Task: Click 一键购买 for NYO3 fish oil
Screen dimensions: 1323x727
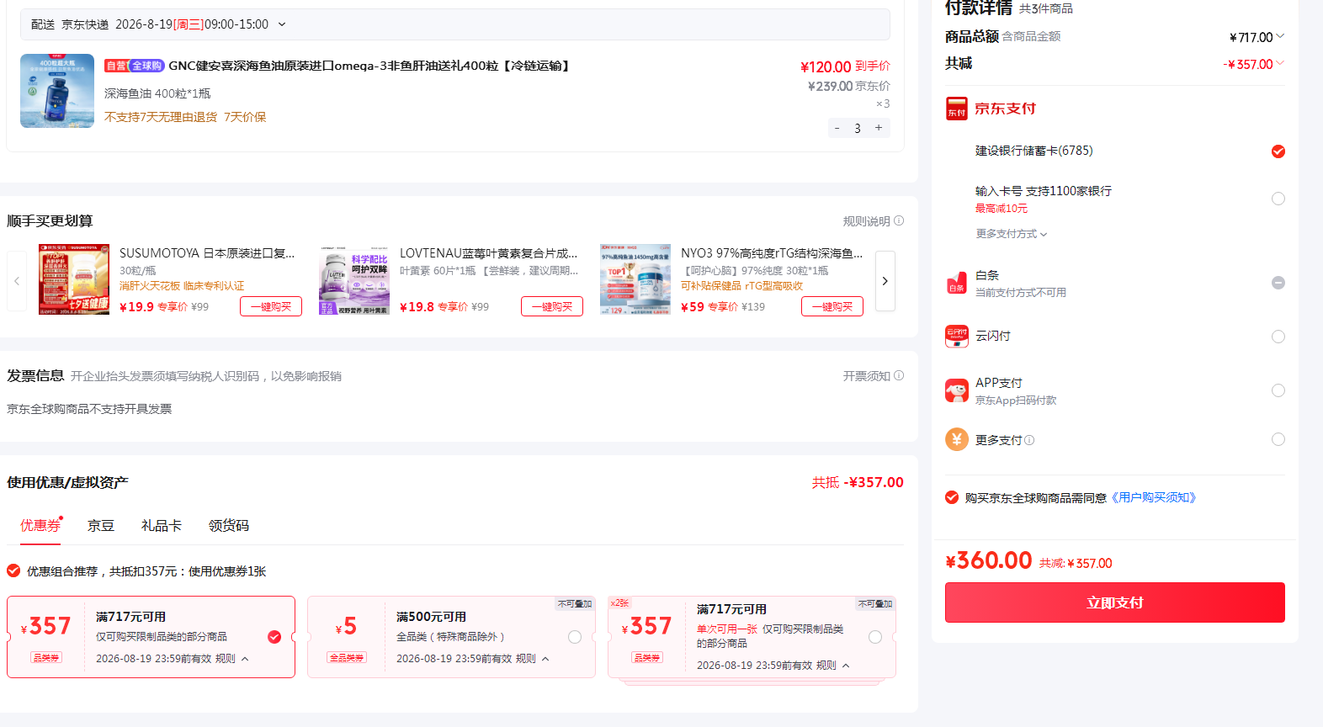Action: click(832, 306)
